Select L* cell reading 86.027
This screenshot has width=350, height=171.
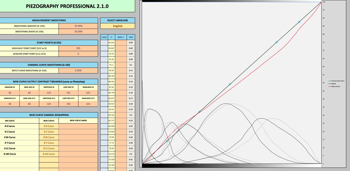[112, 98]
